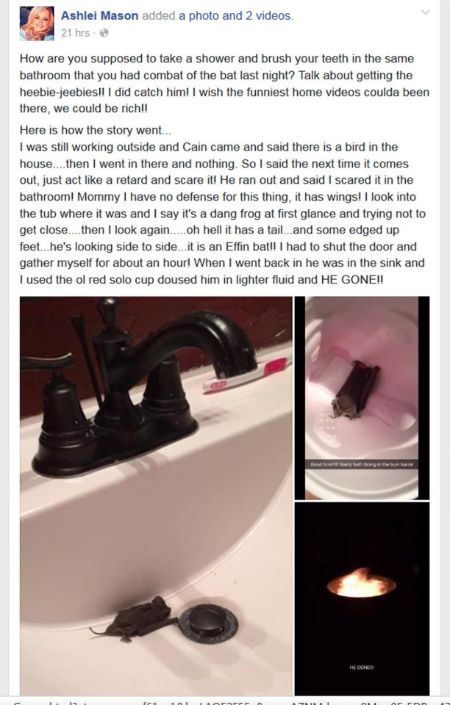Click the 'a photo and 2 videos' text
Image resolution: width=450 pixels, height=705 pixels.
pyautogui.click(x=235, y=15)
